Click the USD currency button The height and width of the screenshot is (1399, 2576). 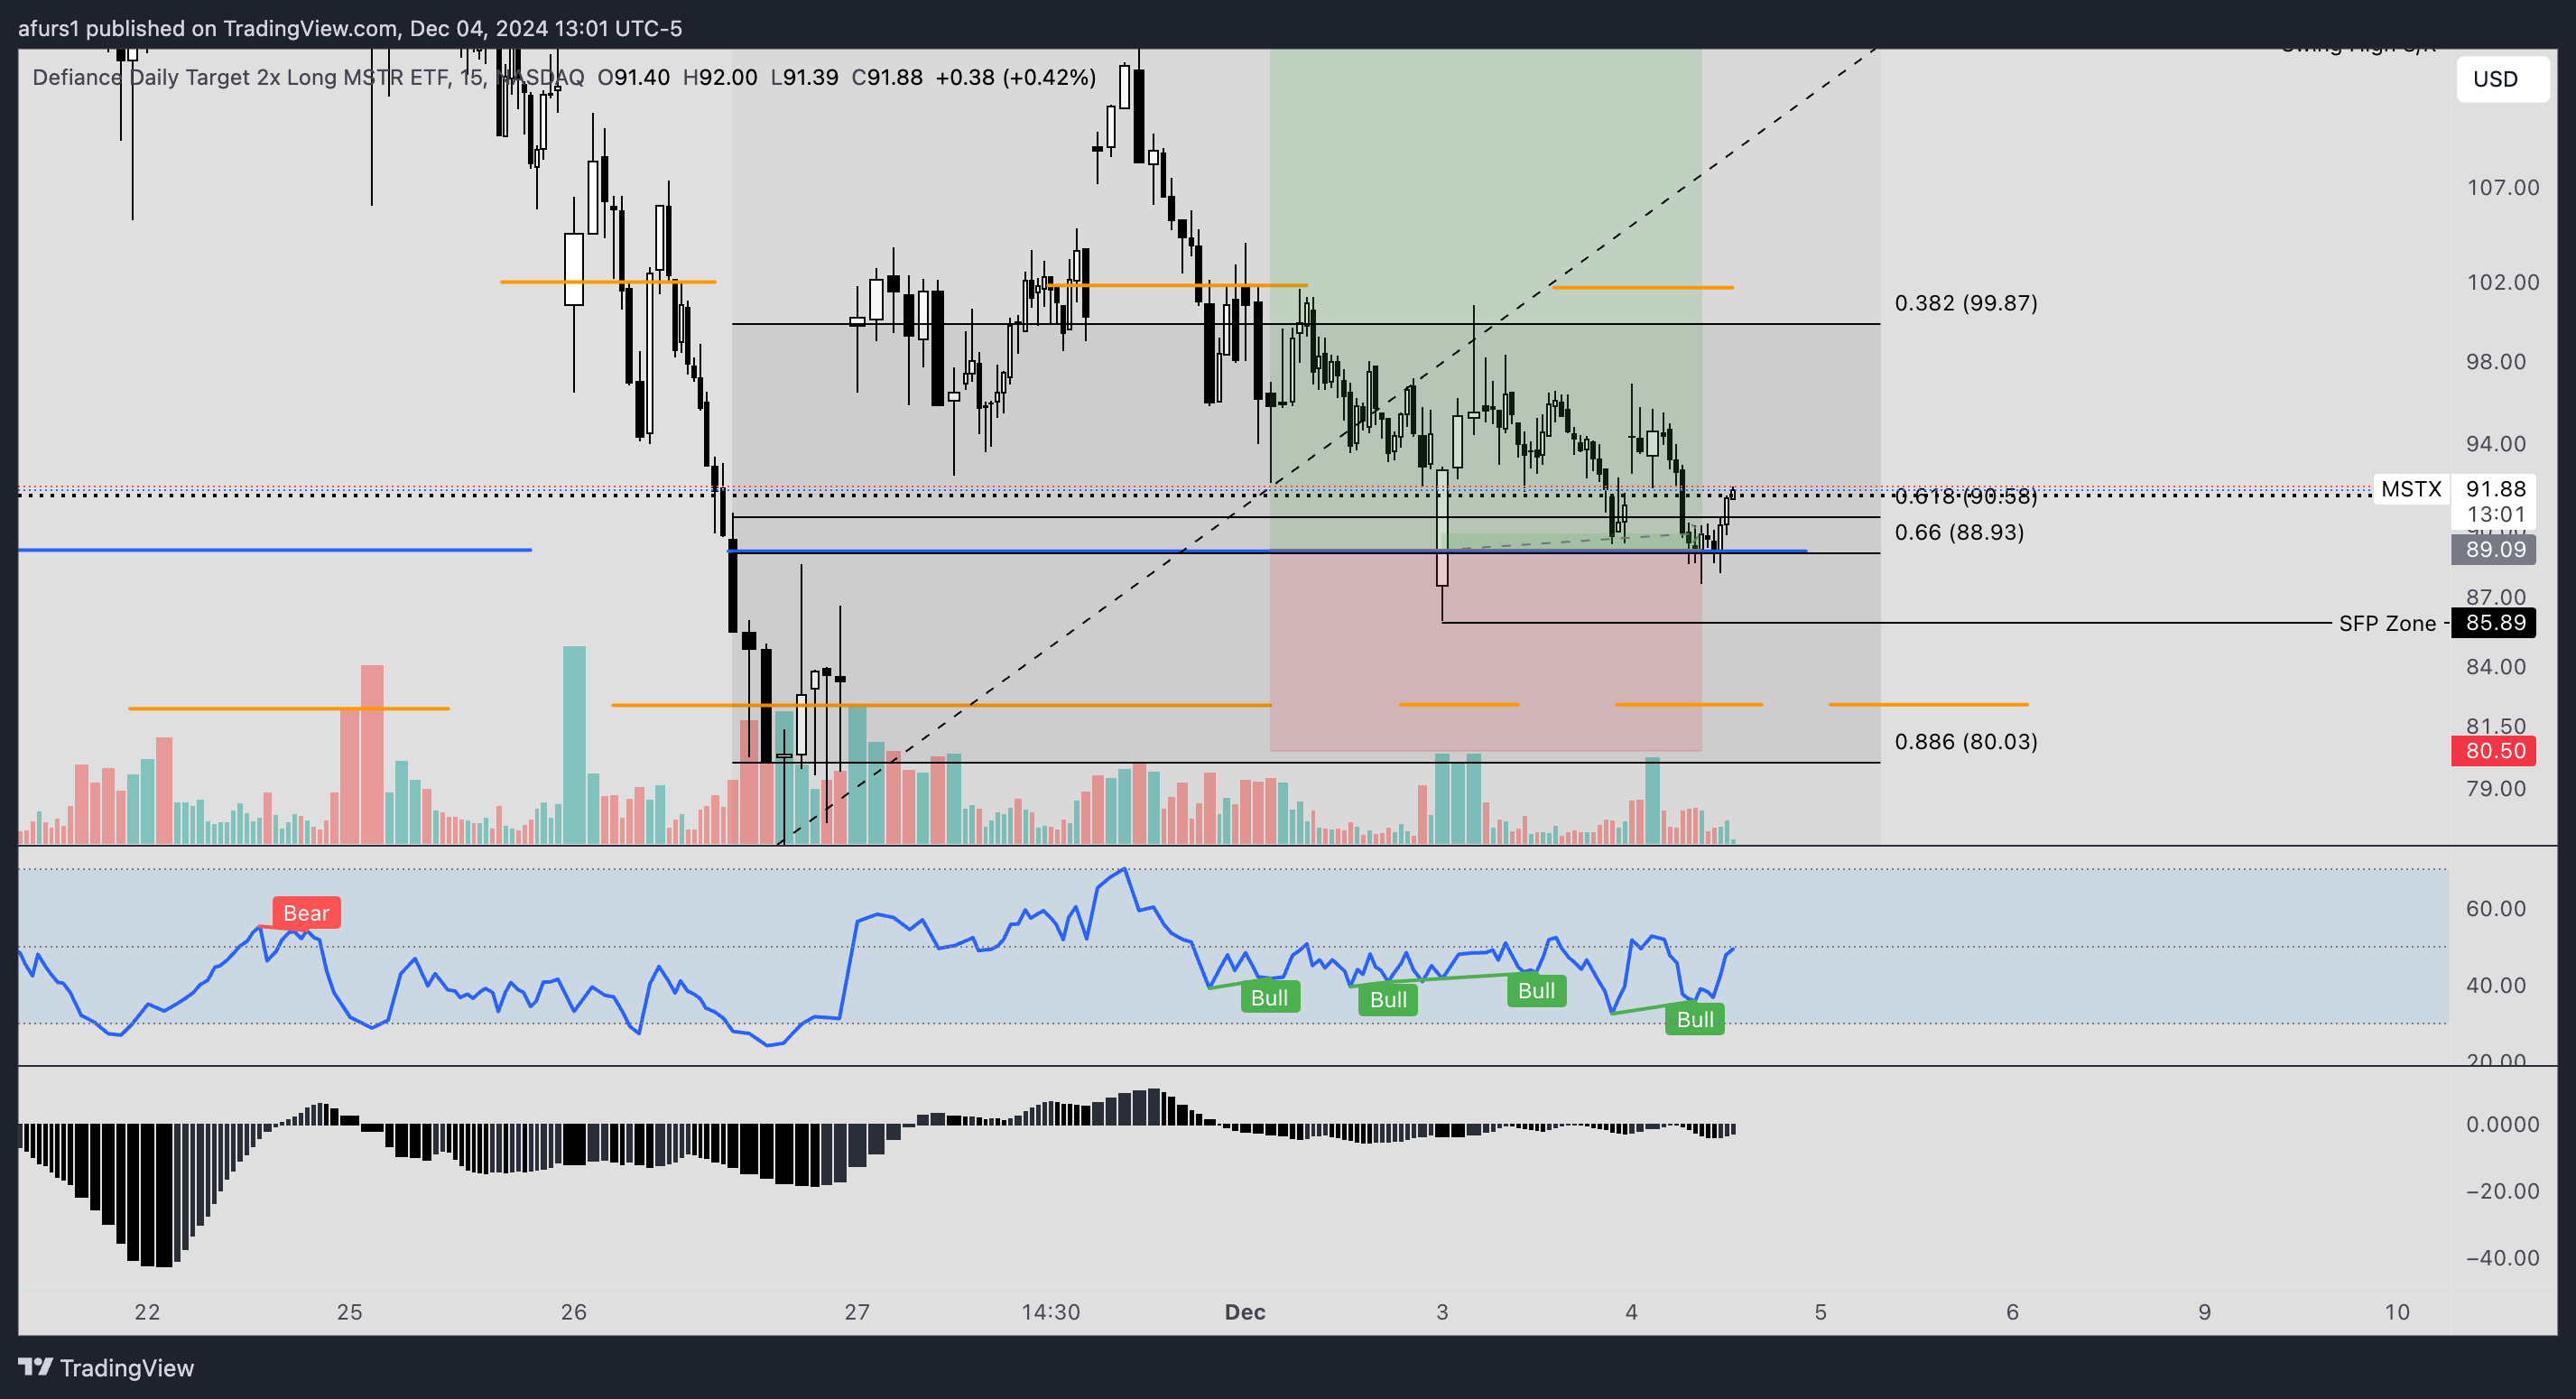[x=2502, y=79]
